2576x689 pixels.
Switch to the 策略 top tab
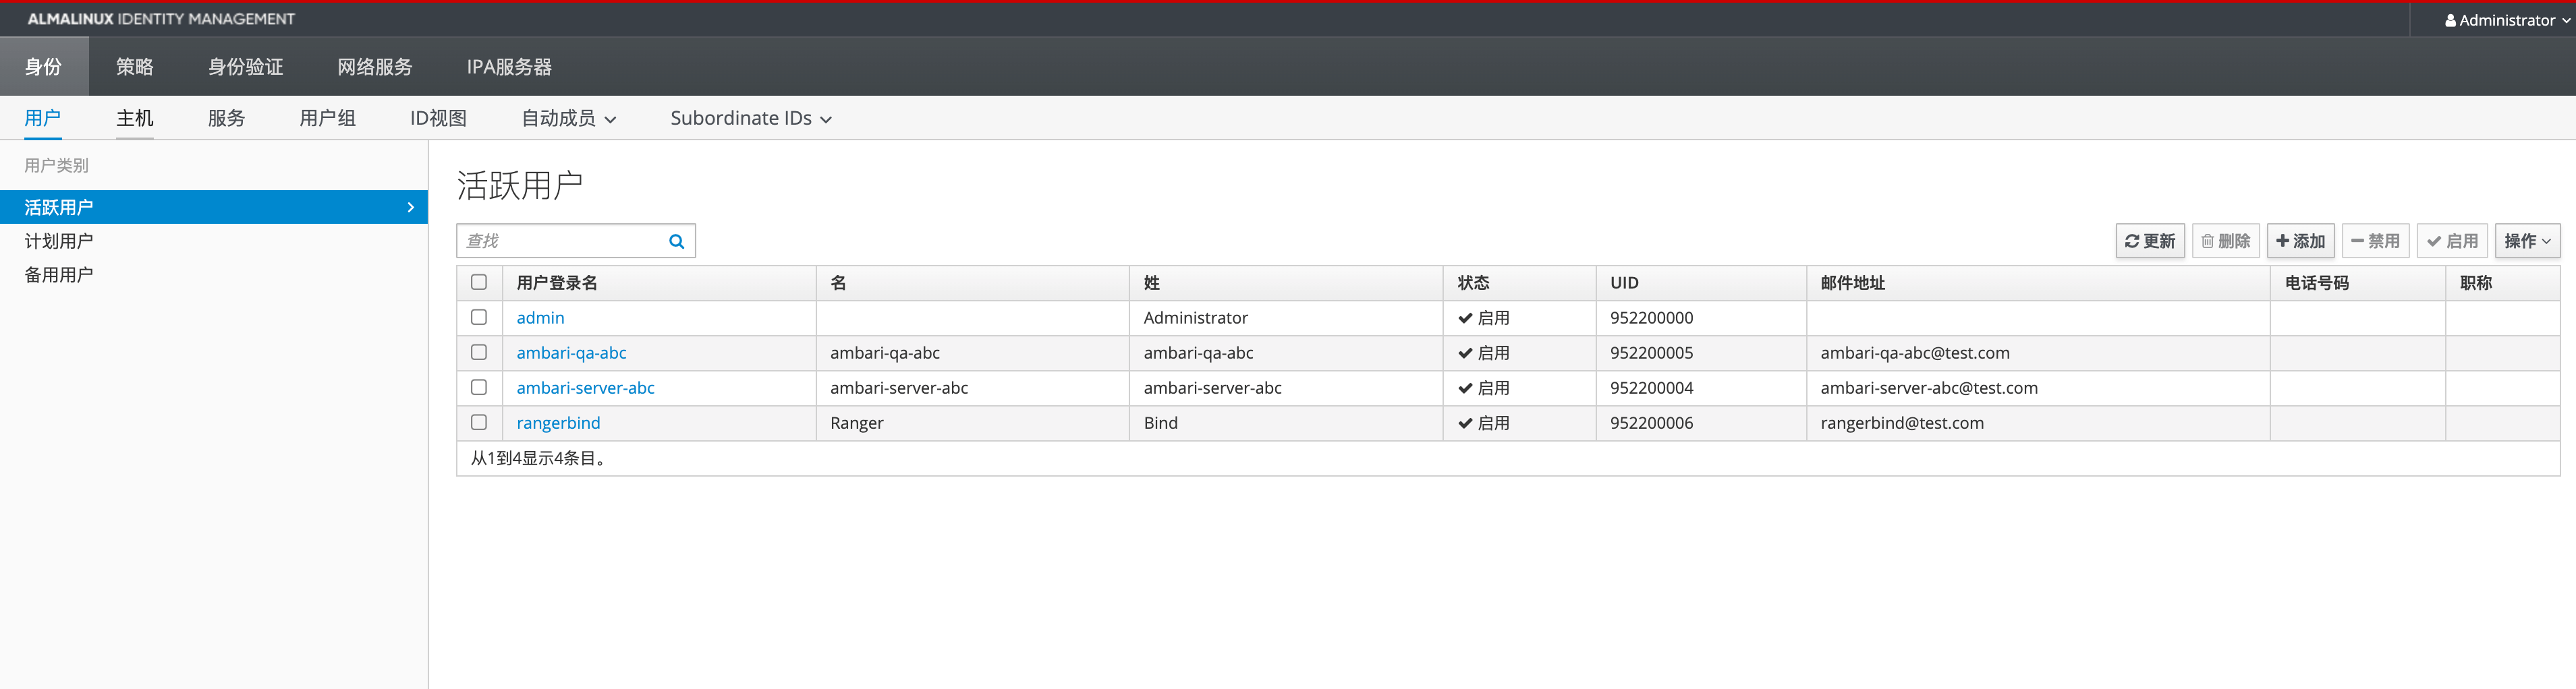pos(134,67)
